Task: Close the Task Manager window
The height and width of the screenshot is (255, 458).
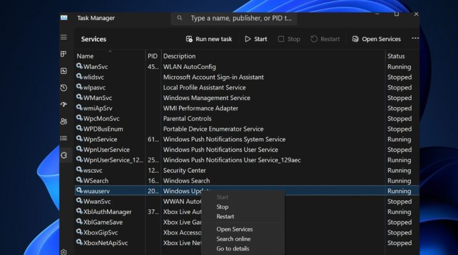Action: click(x=416, y=14)
